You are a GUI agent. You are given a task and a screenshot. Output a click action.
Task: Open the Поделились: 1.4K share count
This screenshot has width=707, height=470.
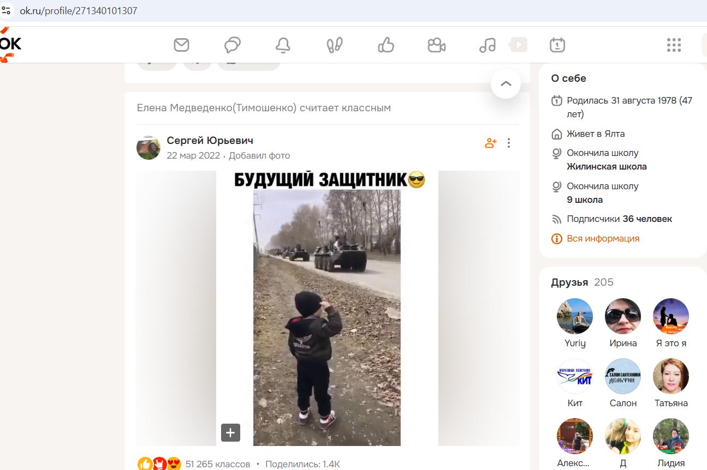coord(302,464)
